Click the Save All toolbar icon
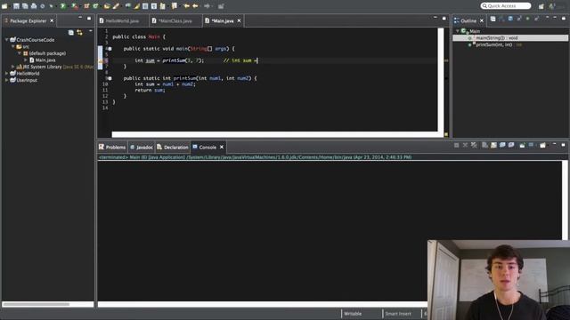Image resolution: width=570 pixels, height=320 pixels. click(x=25, y=6)
